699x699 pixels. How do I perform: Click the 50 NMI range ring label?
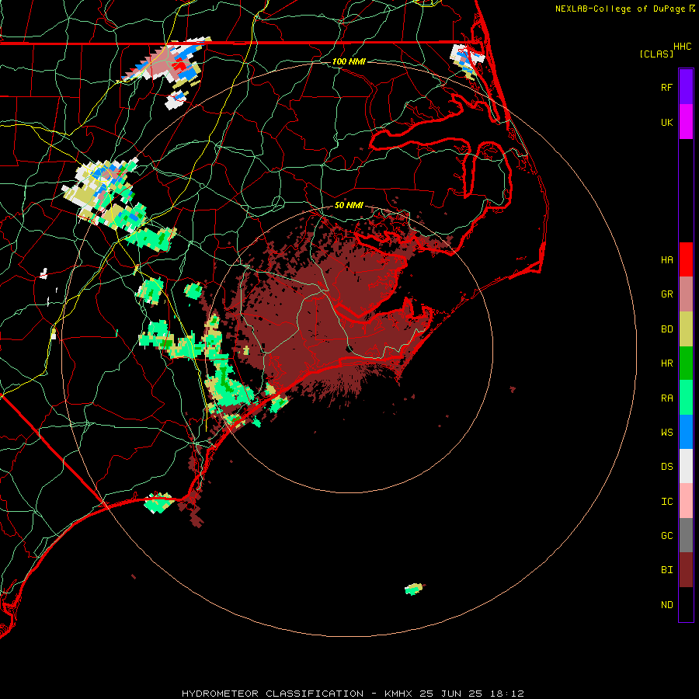[349, 205]
